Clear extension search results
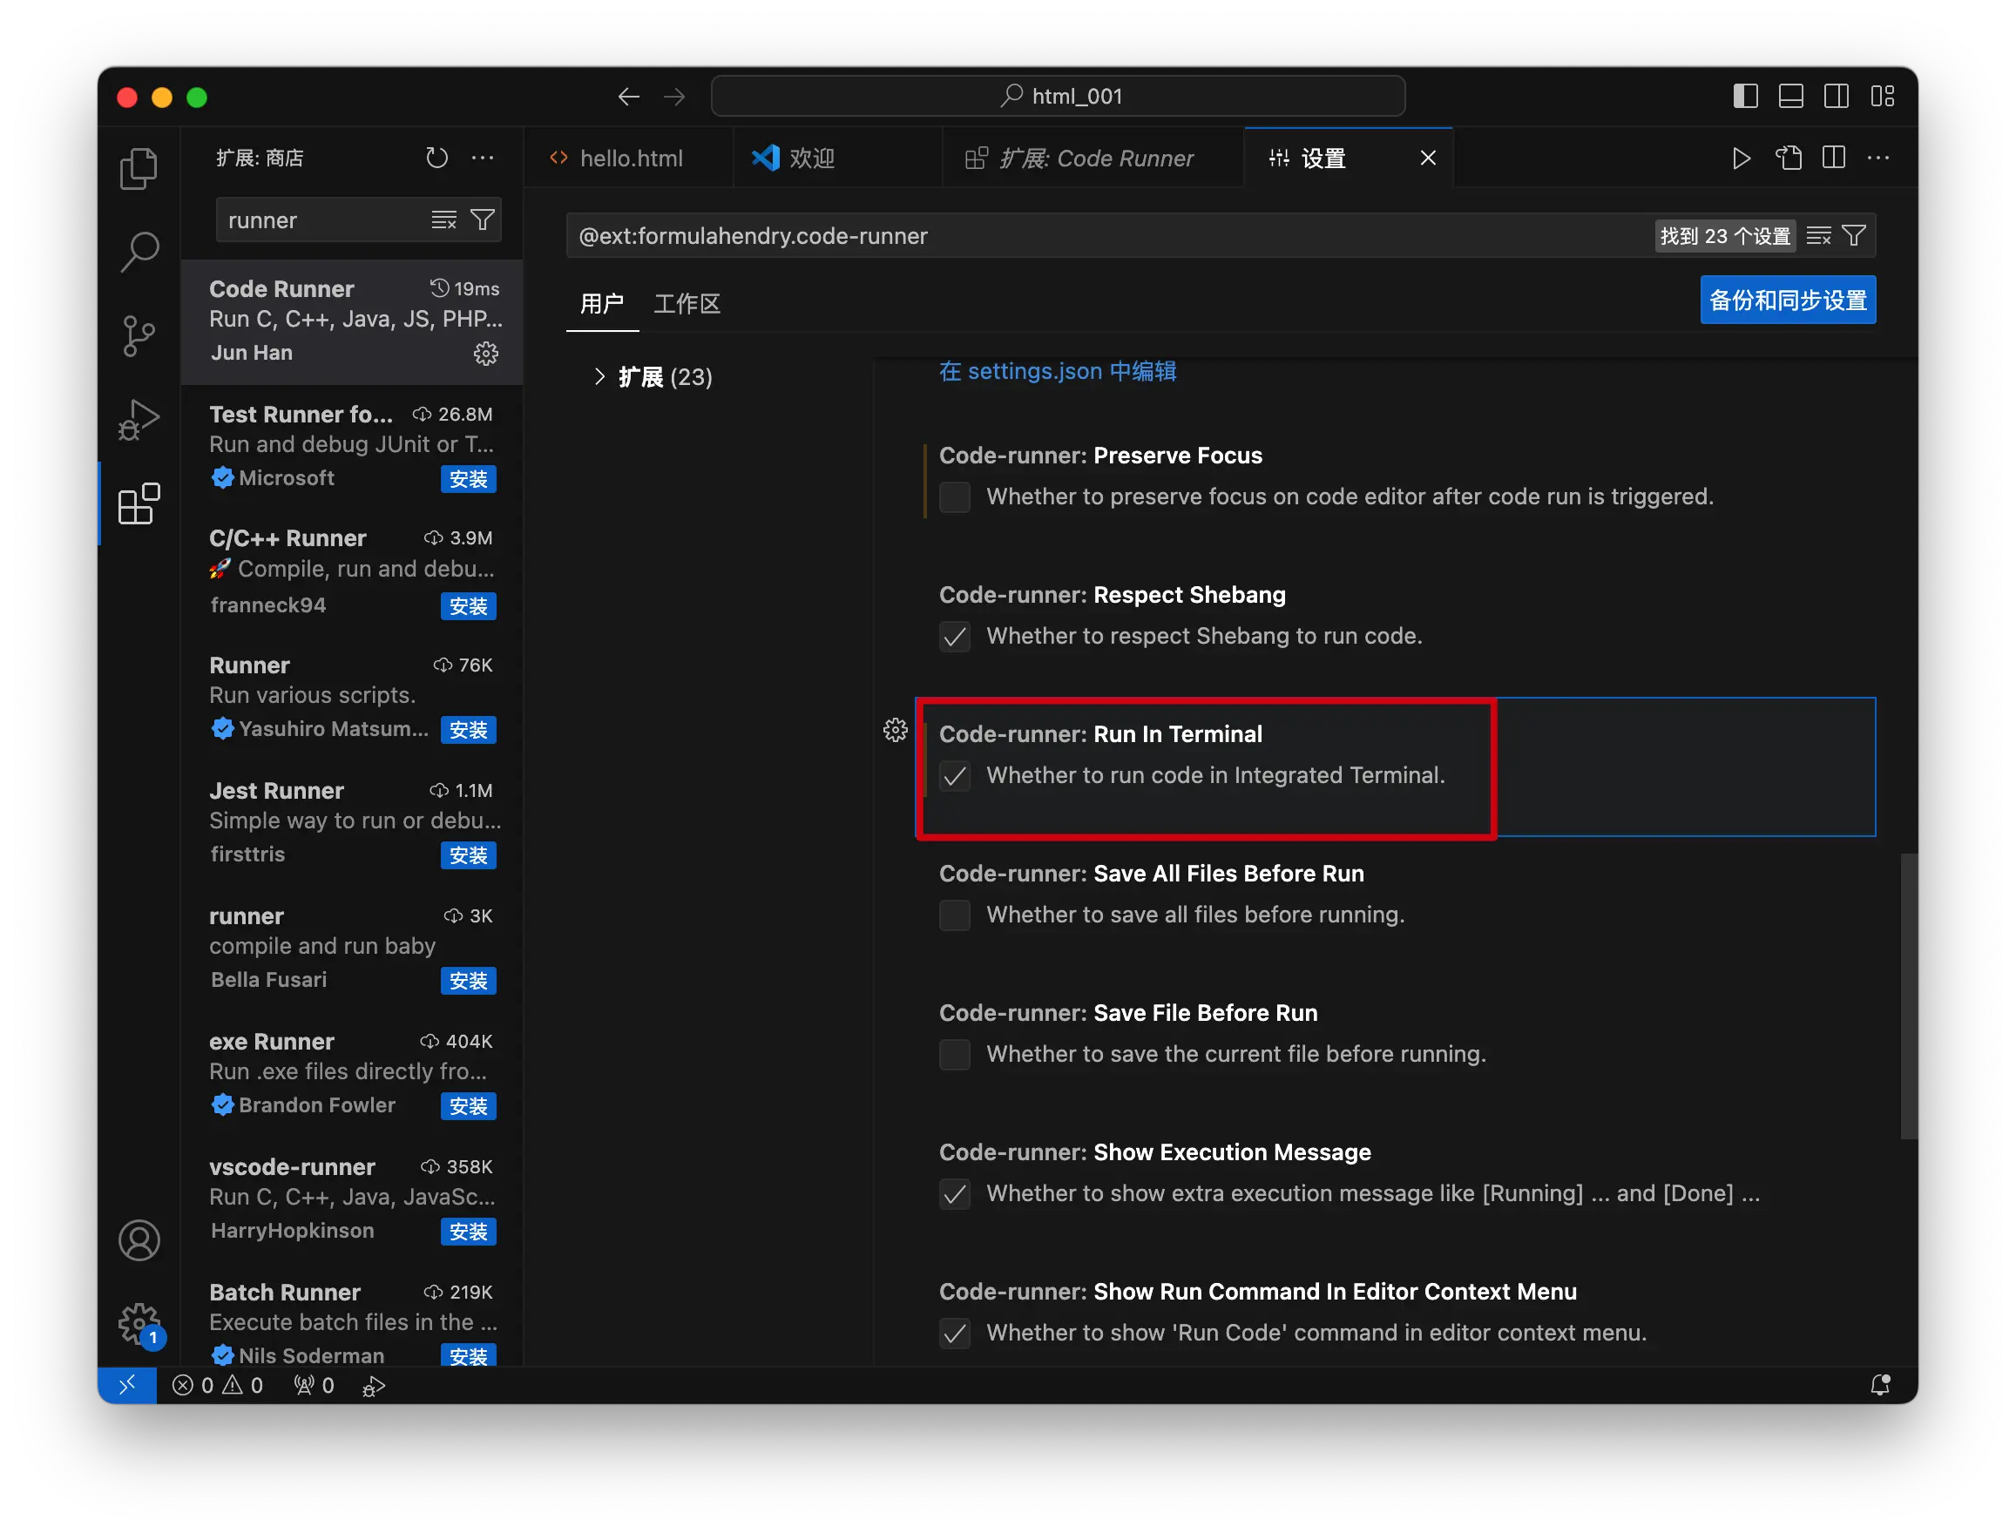This screenshot has width=2016, height=1533. point(443,219)
